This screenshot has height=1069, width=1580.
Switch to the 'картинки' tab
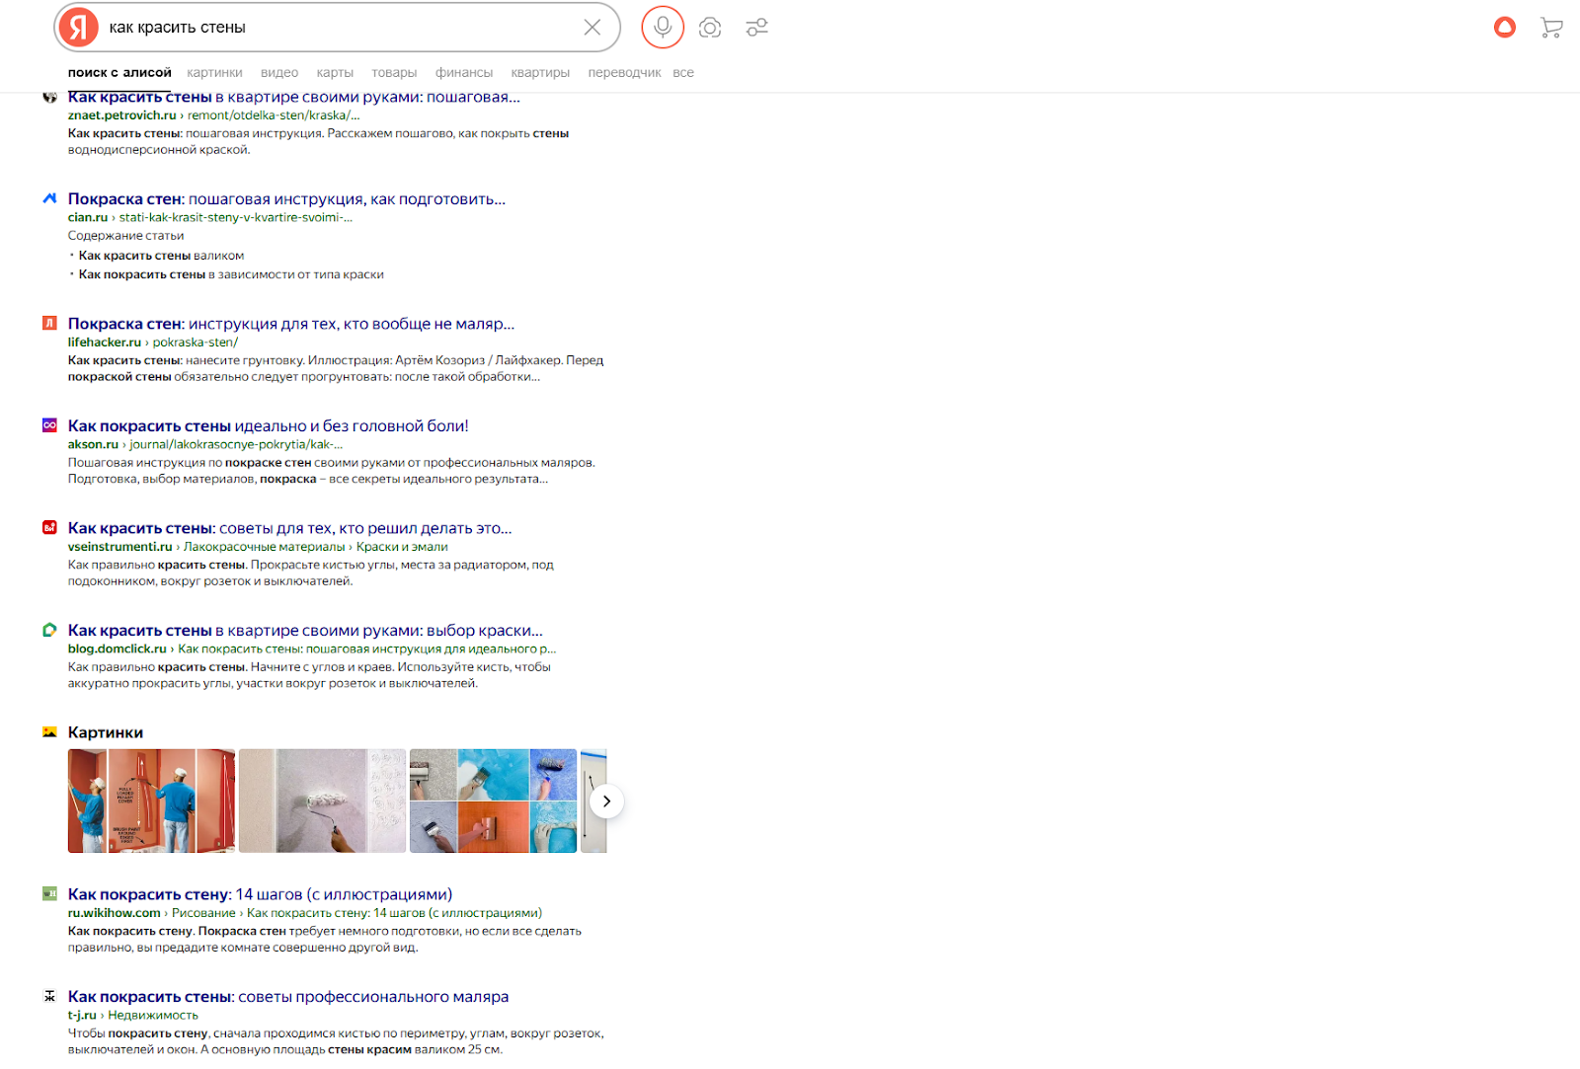click(214, 73)
